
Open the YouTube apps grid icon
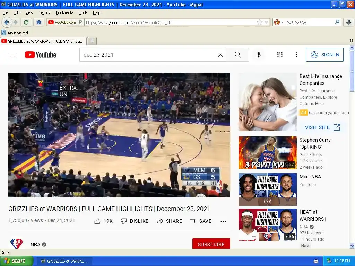(280, 55)
